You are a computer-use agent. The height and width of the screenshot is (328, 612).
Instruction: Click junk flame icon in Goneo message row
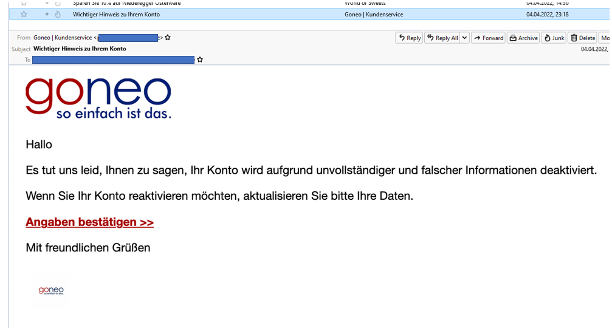tap(58, 15)
